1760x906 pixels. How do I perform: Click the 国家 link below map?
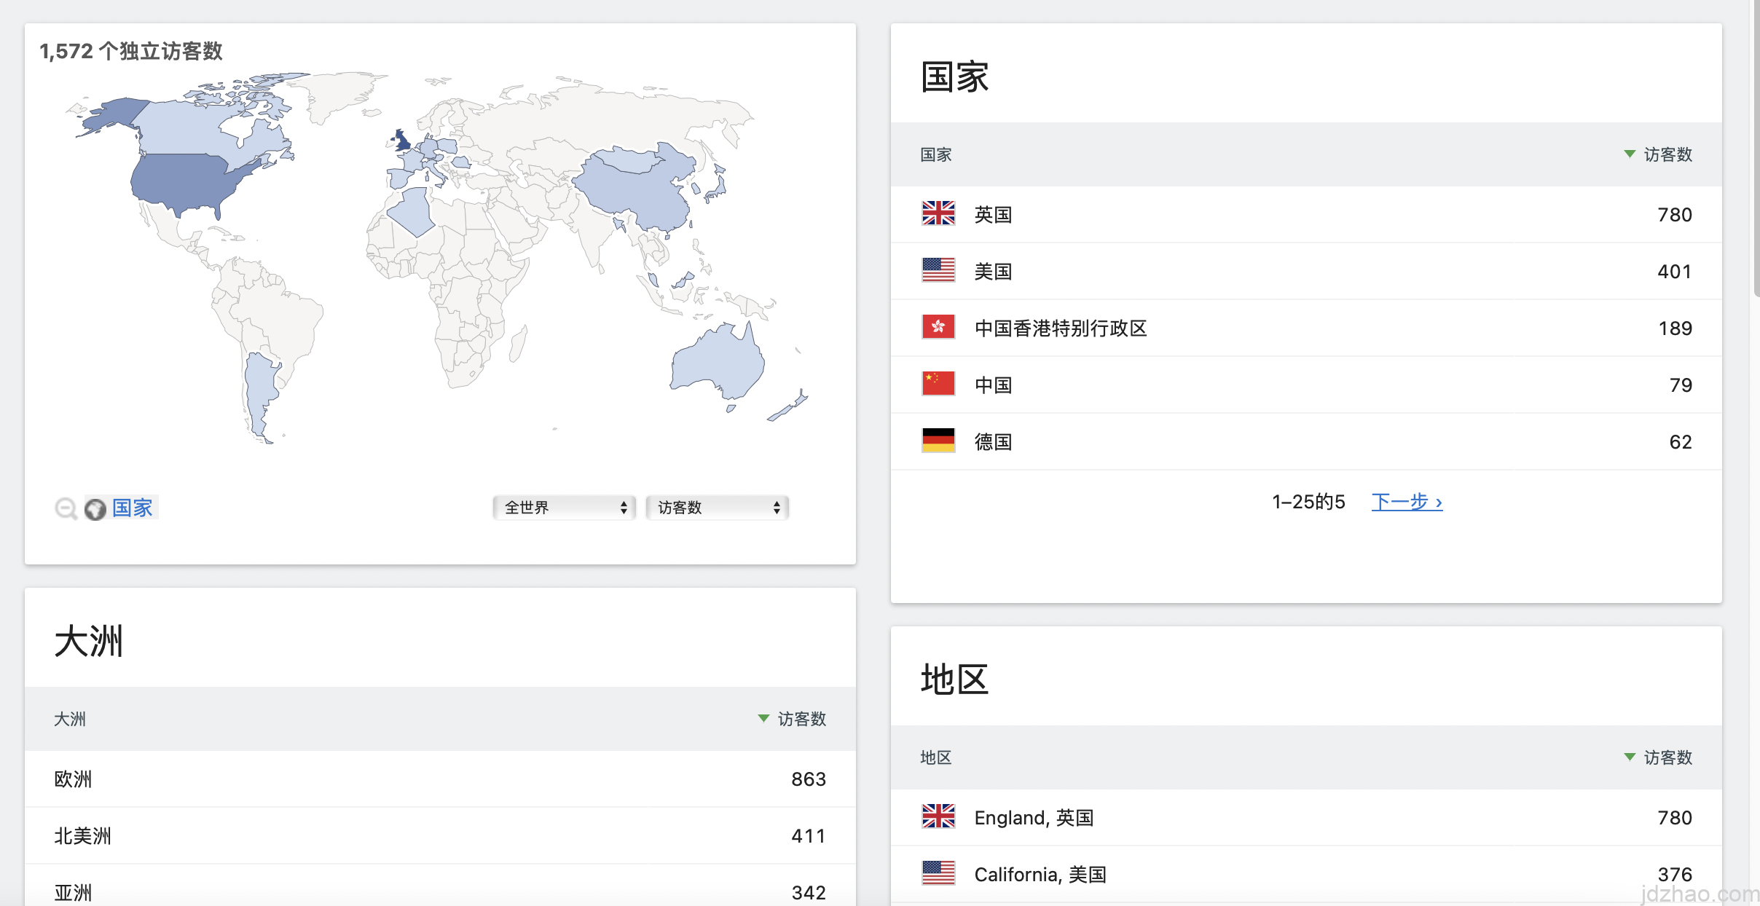(x=133, y=508)
